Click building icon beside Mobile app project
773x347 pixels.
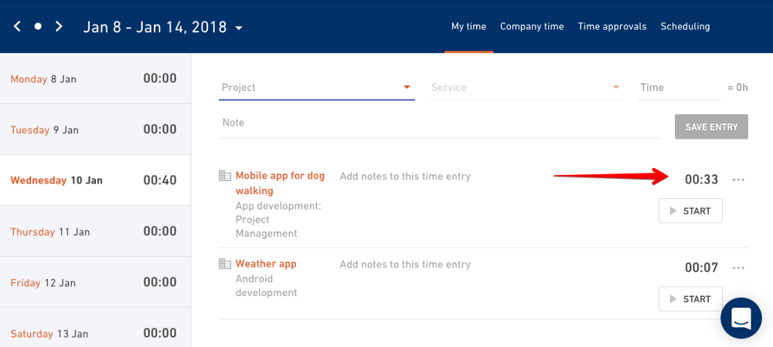[225, 176]
